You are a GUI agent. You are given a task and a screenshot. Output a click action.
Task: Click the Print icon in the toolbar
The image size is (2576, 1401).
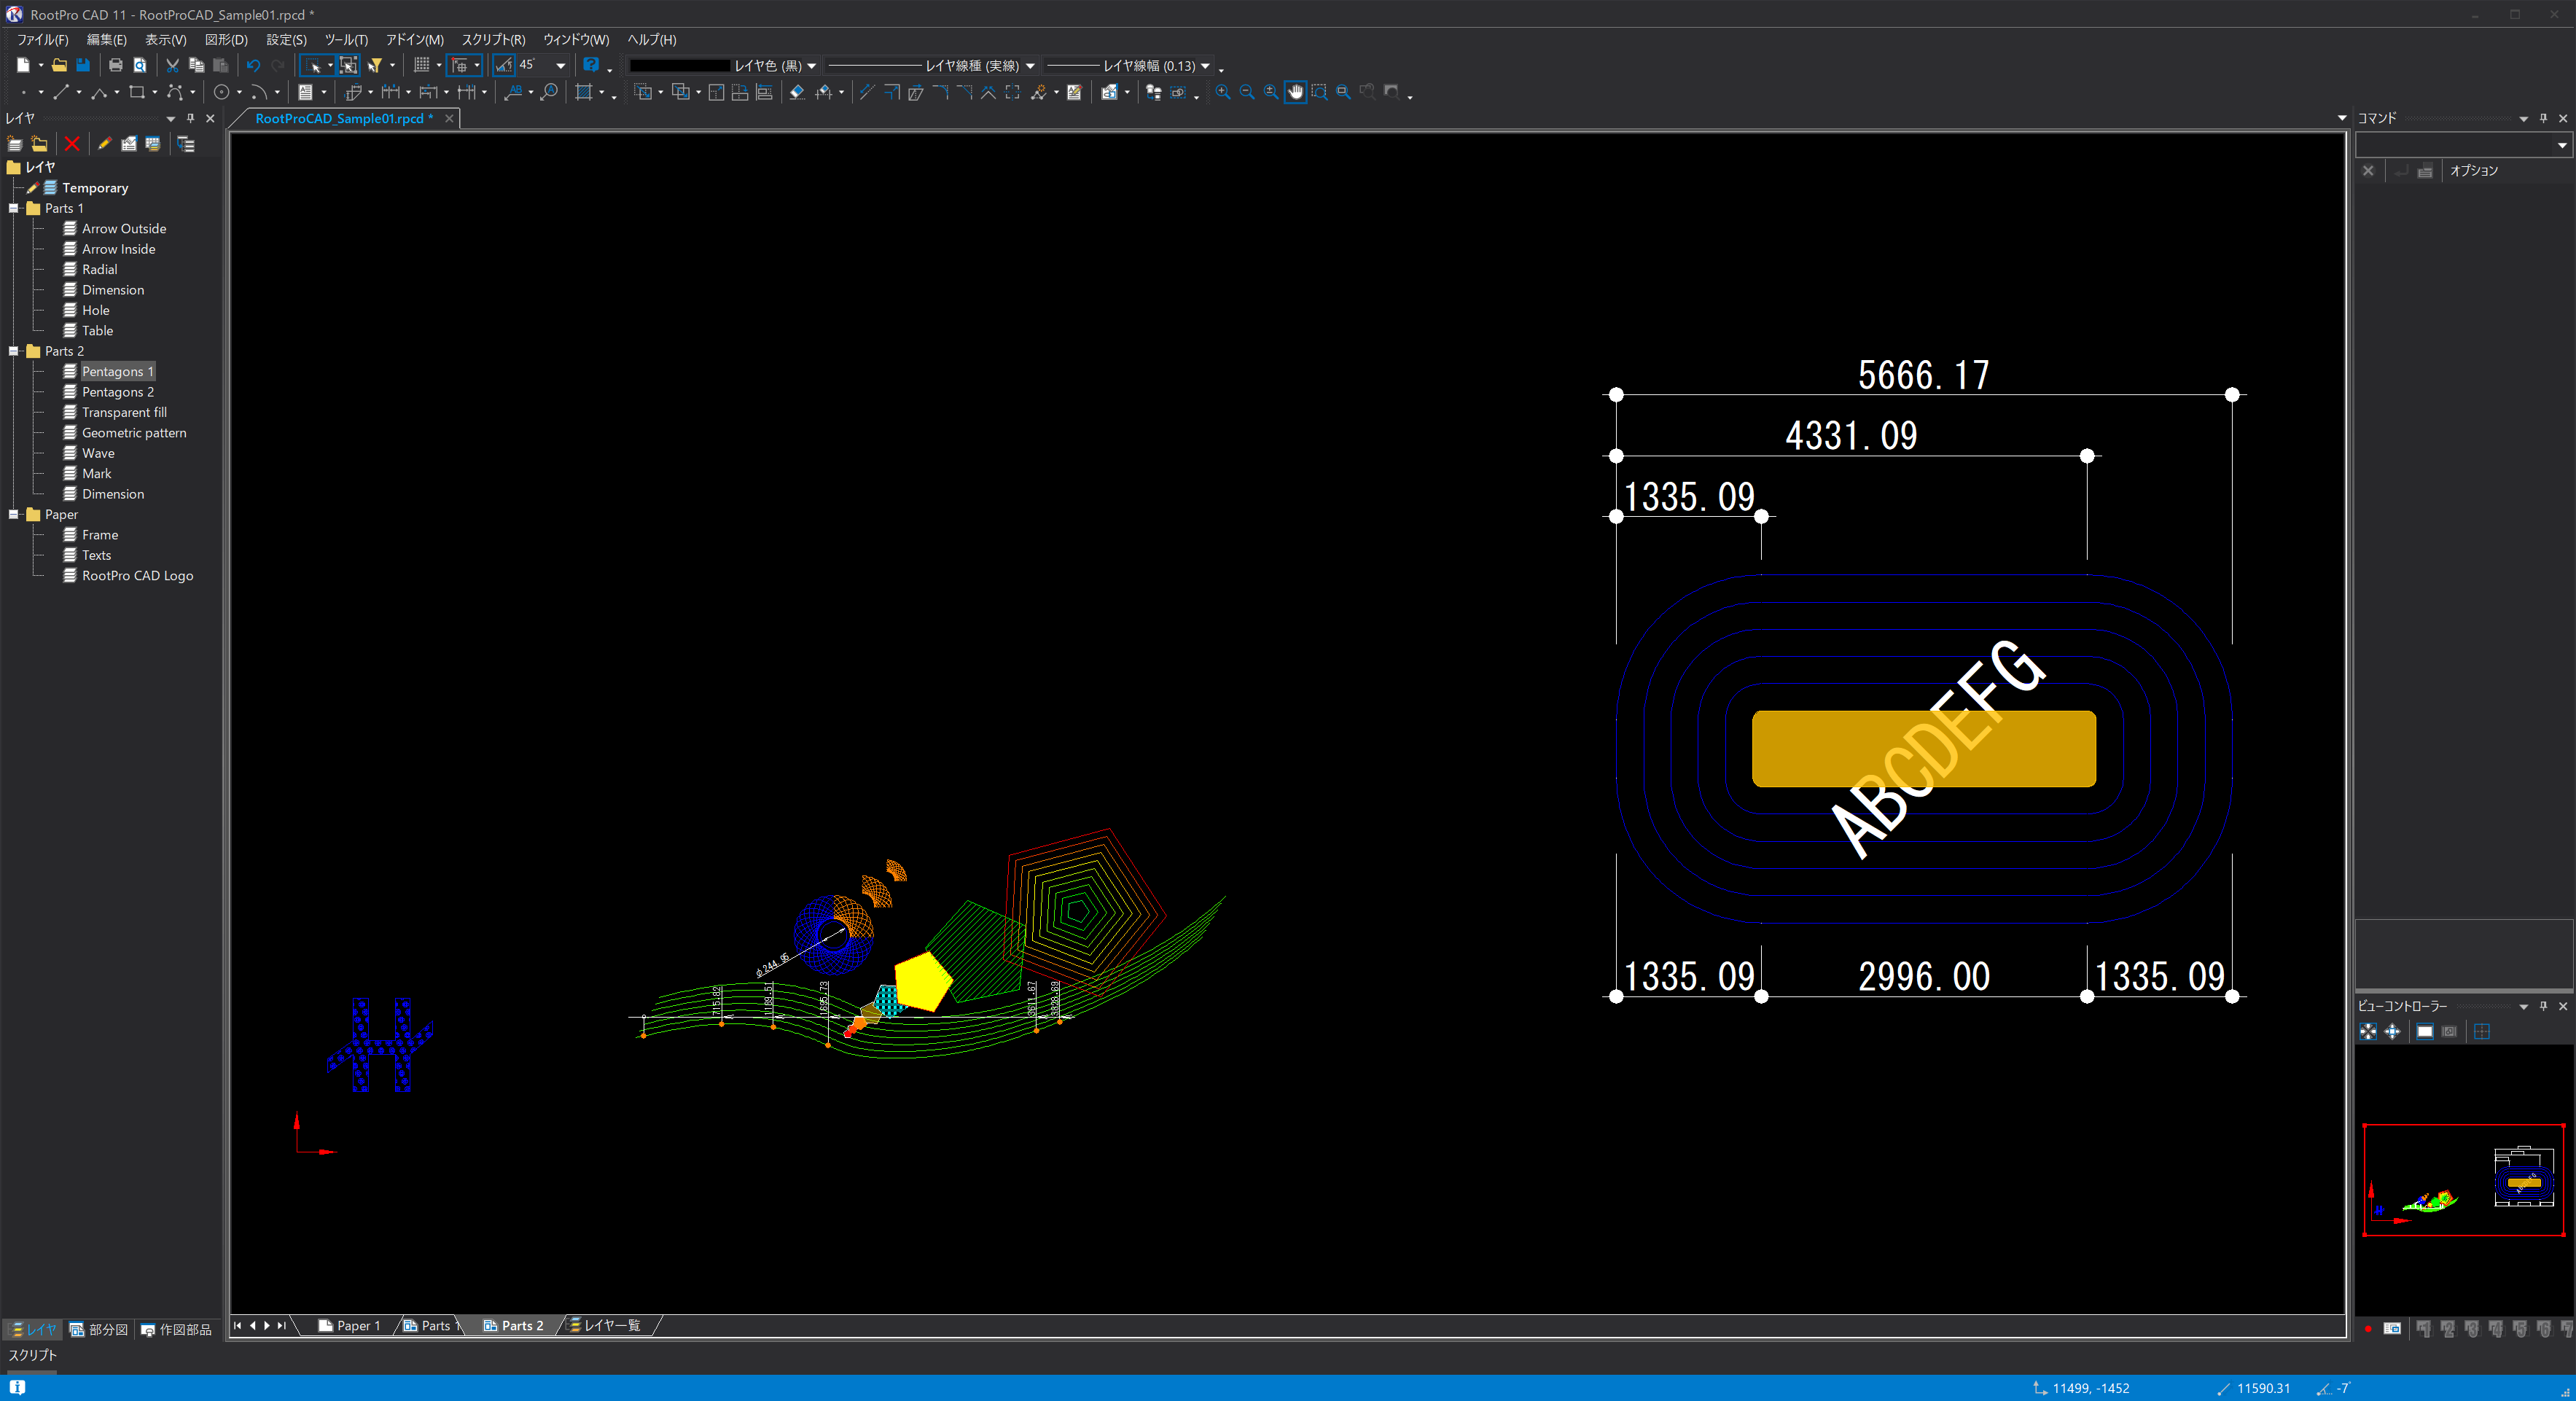point(115,65)
